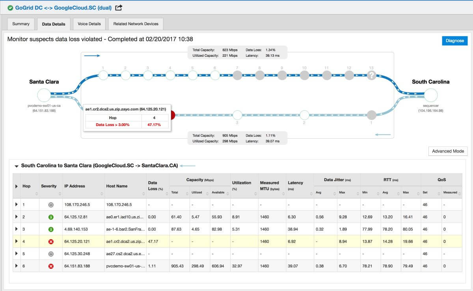Open Advanced Mode
473x291 pixels.
448,151
